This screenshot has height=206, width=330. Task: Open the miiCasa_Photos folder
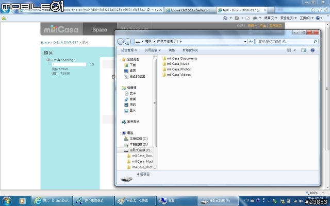pos(176,69)
